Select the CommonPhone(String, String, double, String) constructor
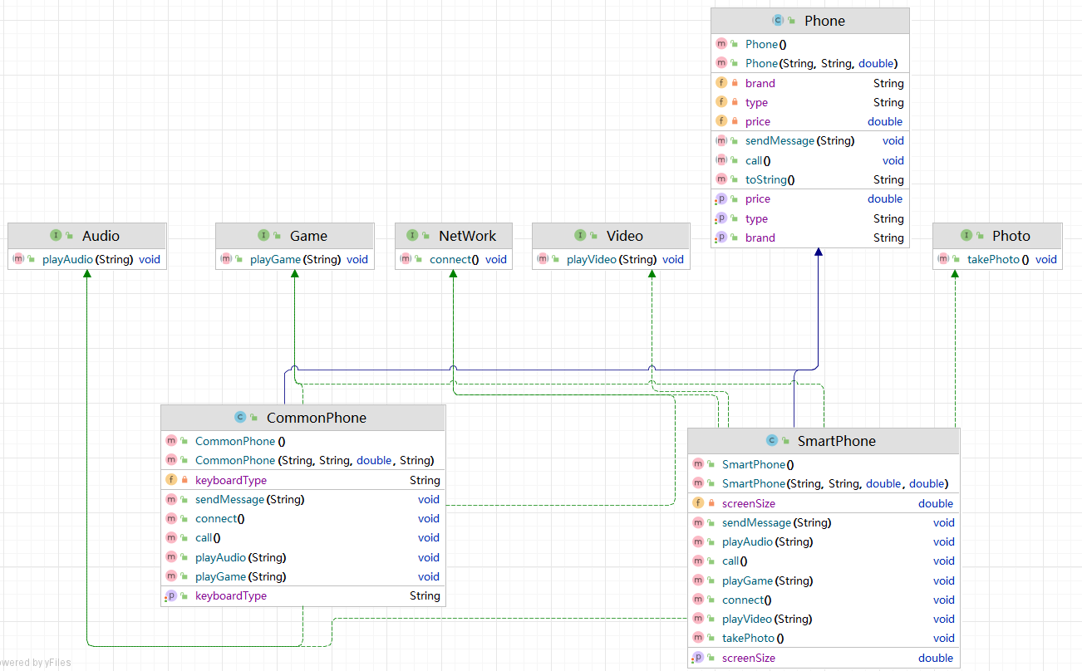 pyautogui.click(x=314, y=460)
